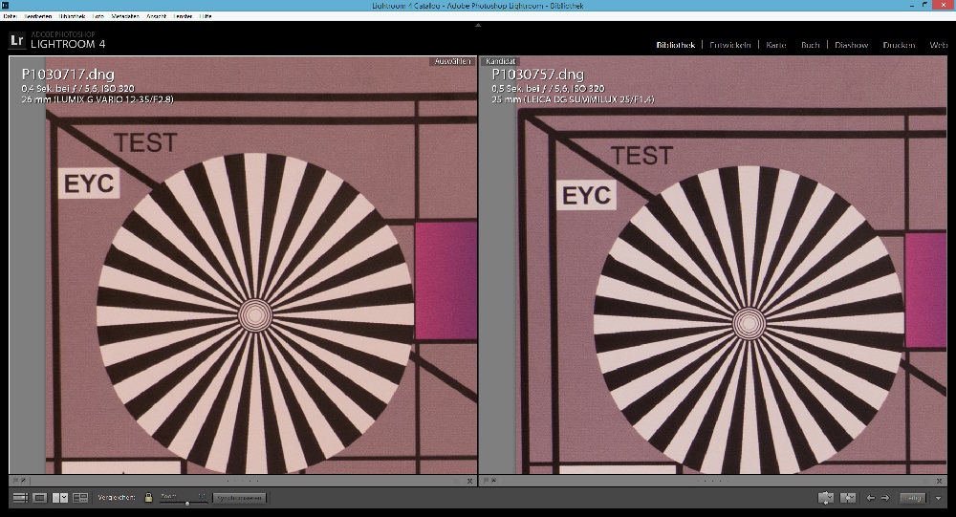
Task: Click the Make Select icon
Action: click(847, 498)
